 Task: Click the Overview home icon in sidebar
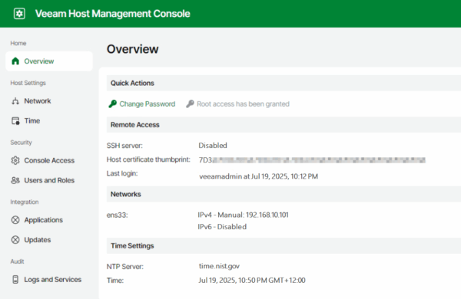[15, 61]
